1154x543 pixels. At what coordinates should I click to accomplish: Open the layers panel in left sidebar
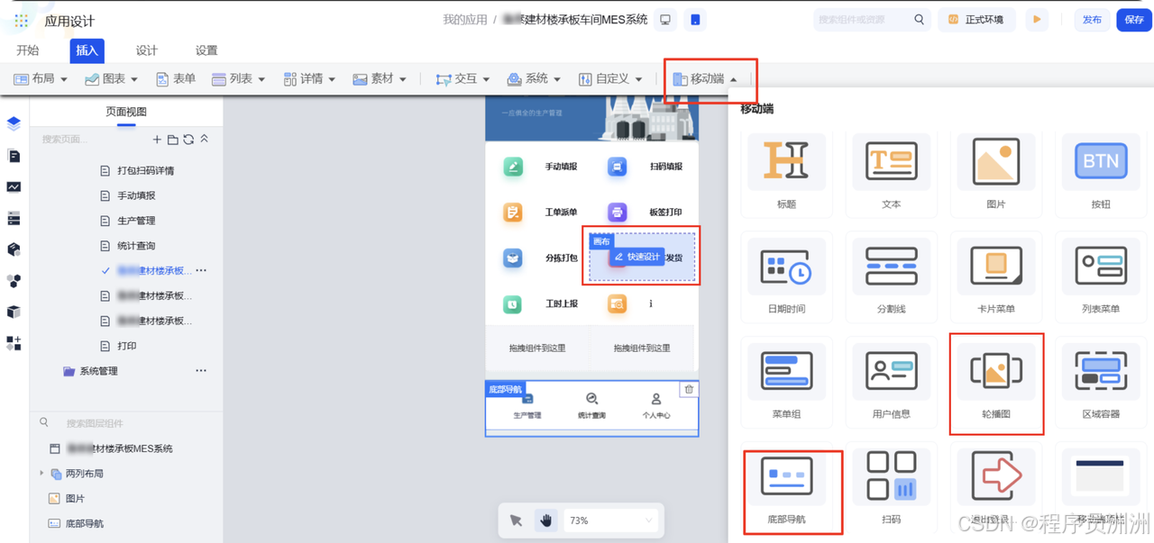14,124
